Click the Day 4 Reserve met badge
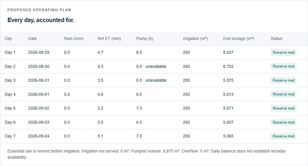The image size is (308, 166). pyautogui.click(x=284, y=94)
